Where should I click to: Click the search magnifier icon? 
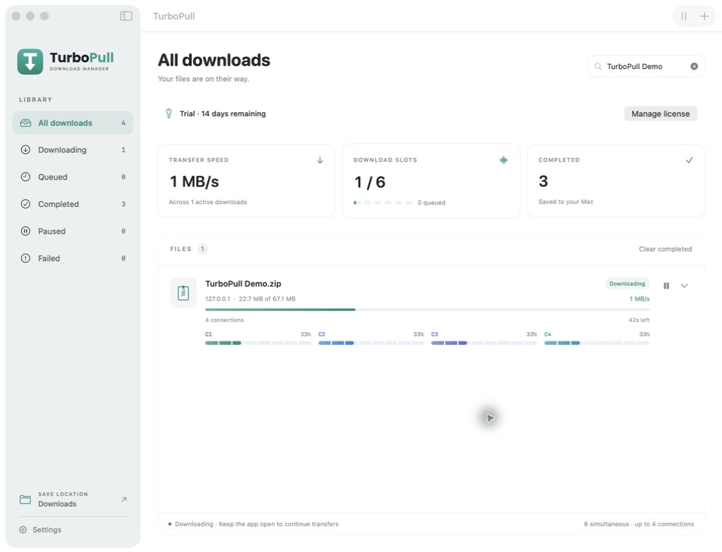pyautogui.click(x=598, y=66)
